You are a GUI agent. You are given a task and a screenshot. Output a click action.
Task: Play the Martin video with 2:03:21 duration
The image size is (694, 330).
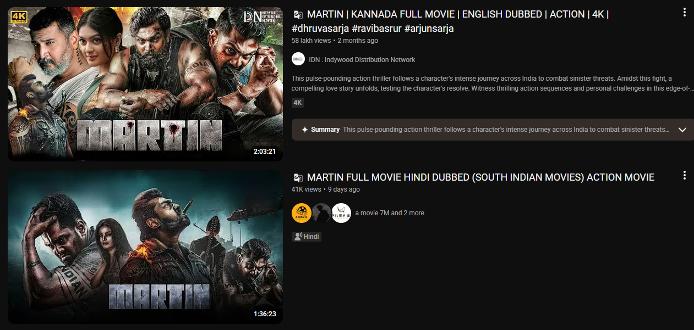pos(145,84)
